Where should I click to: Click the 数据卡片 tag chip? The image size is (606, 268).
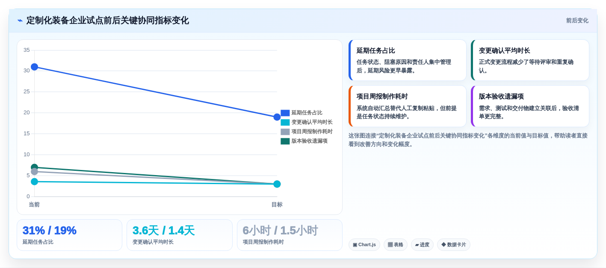point(454,245)
